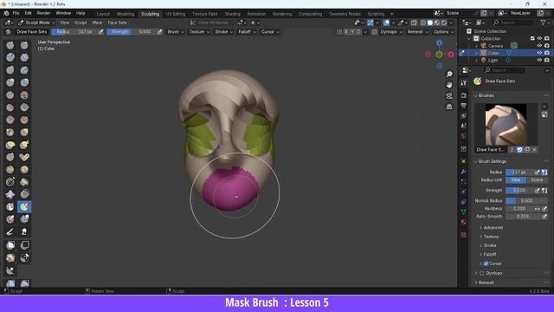The image size is (554, 312).
Task: Switch to the Shading workspace tab
Action: pyautogui.click(x=233, y=14)
